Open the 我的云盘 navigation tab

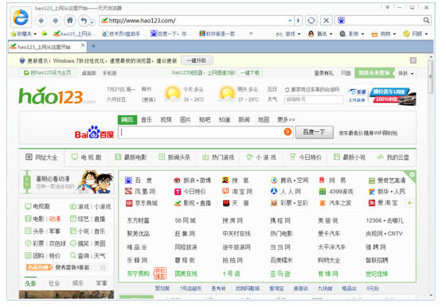tap(393, 157)
